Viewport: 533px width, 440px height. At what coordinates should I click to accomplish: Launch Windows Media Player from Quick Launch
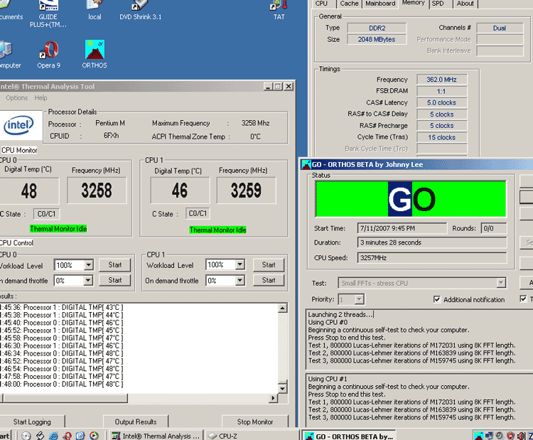click(94, 436)
